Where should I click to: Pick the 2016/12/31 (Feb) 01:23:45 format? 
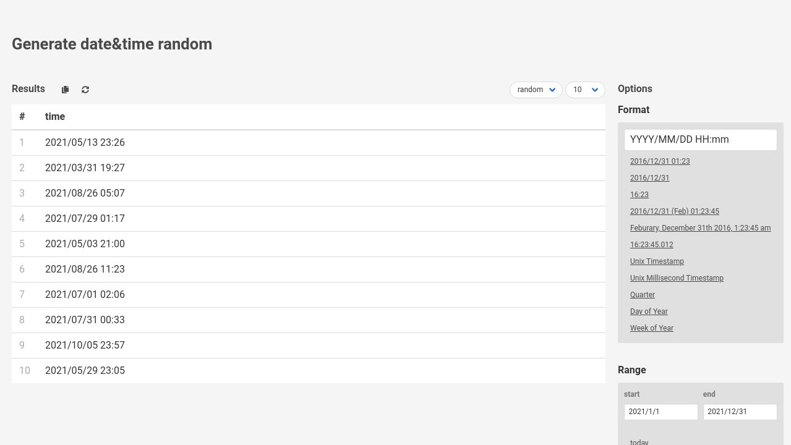(674, 211)
